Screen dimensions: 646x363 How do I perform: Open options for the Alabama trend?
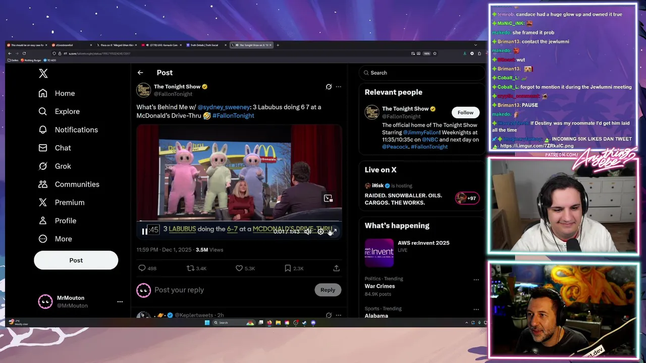click(x=476, y=309)
